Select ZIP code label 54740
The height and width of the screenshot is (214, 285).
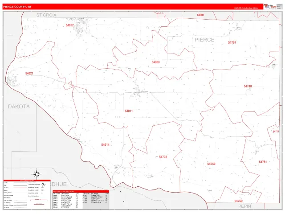click(248, 86)
